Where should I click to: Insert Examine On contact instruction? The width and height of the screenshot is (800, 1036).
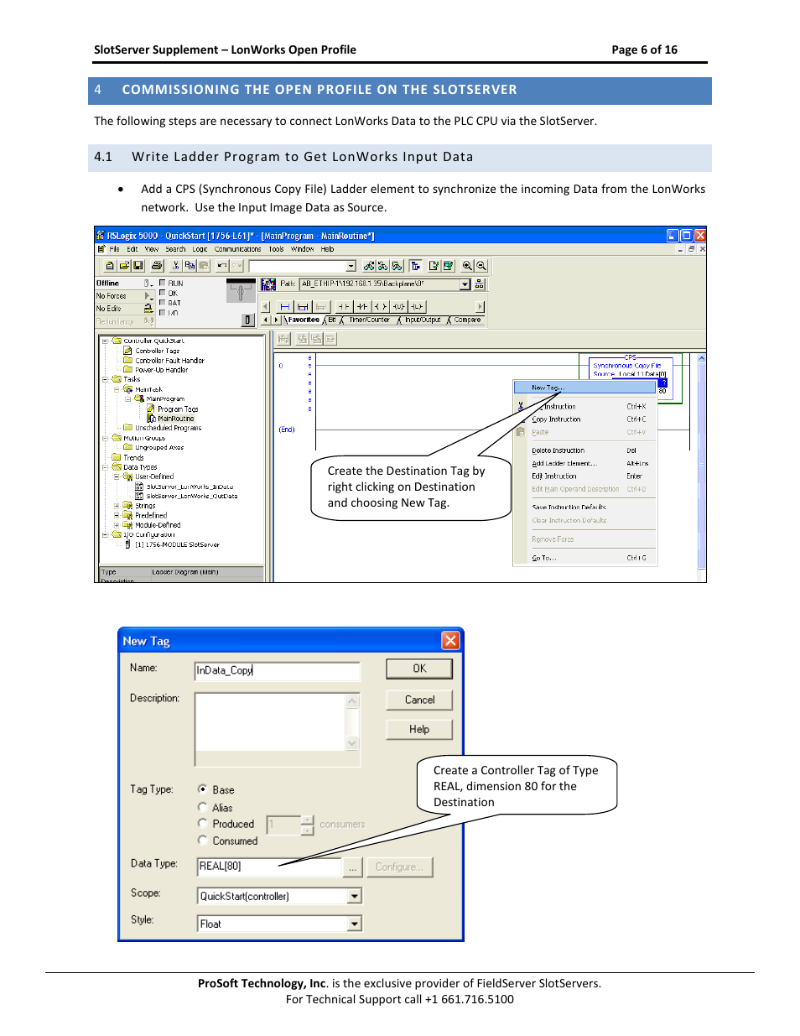pos(344,307)
